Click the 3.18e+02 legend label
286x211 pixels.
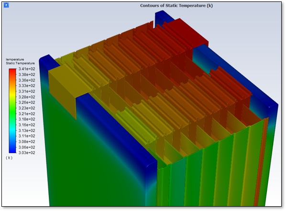(x=27, y=119)
